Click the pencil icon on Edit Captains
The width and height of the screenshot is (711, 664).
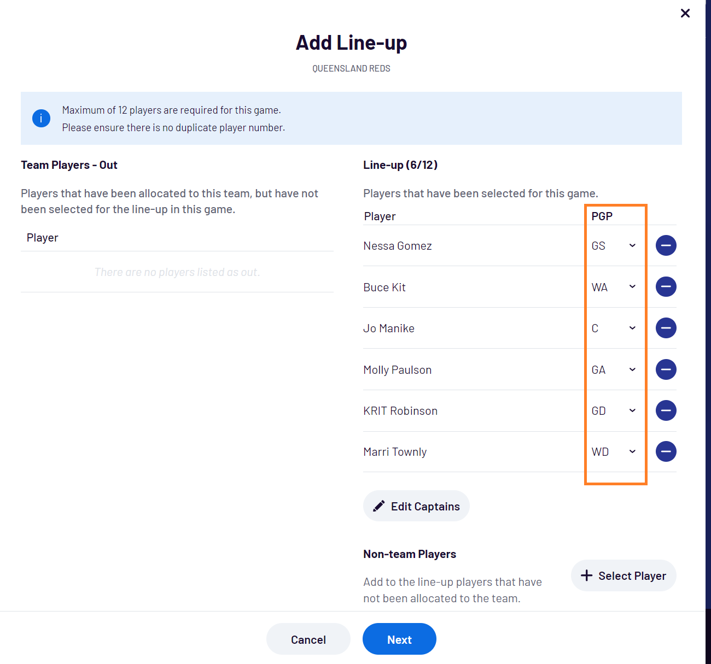pos(379,506)
